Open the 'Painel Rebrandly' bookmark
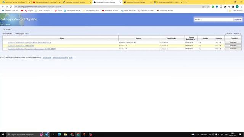244x137 pixels. (128, 11)
